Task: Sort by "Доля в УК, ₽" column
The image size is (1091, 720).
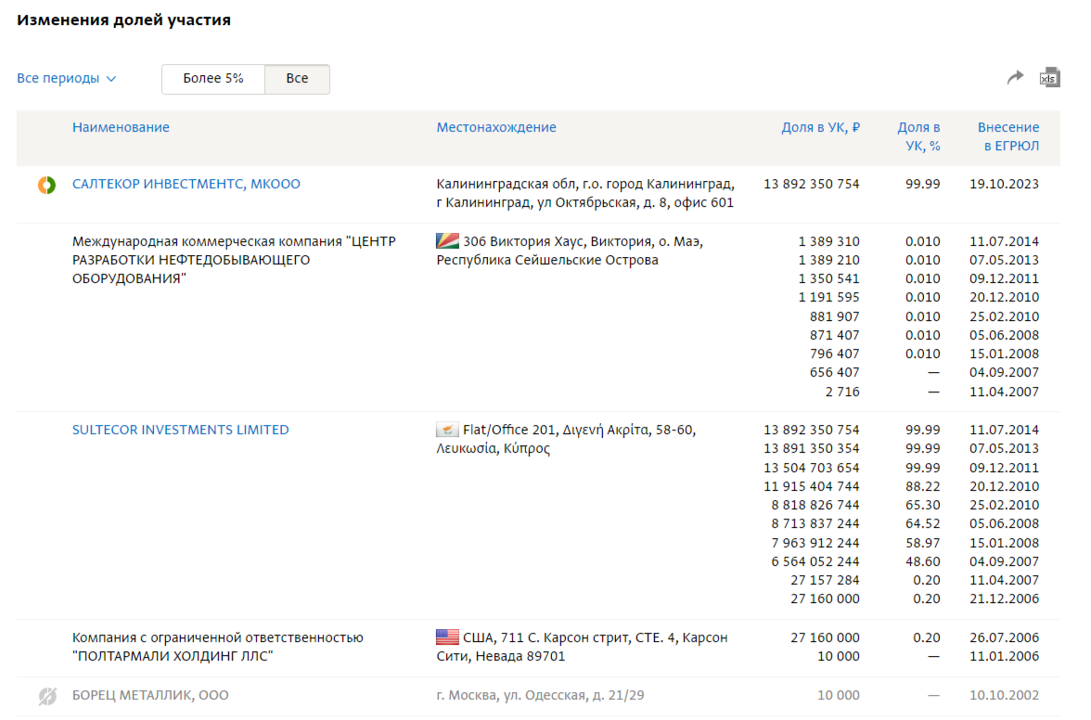Action: tap(820, 128)
